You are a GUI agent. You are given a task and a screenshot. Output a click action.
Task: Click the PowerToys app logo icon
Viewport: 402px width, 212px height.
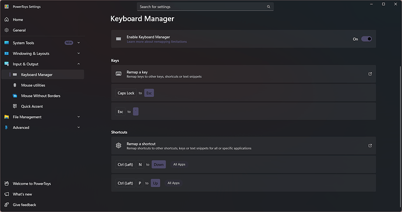[6, 6]
